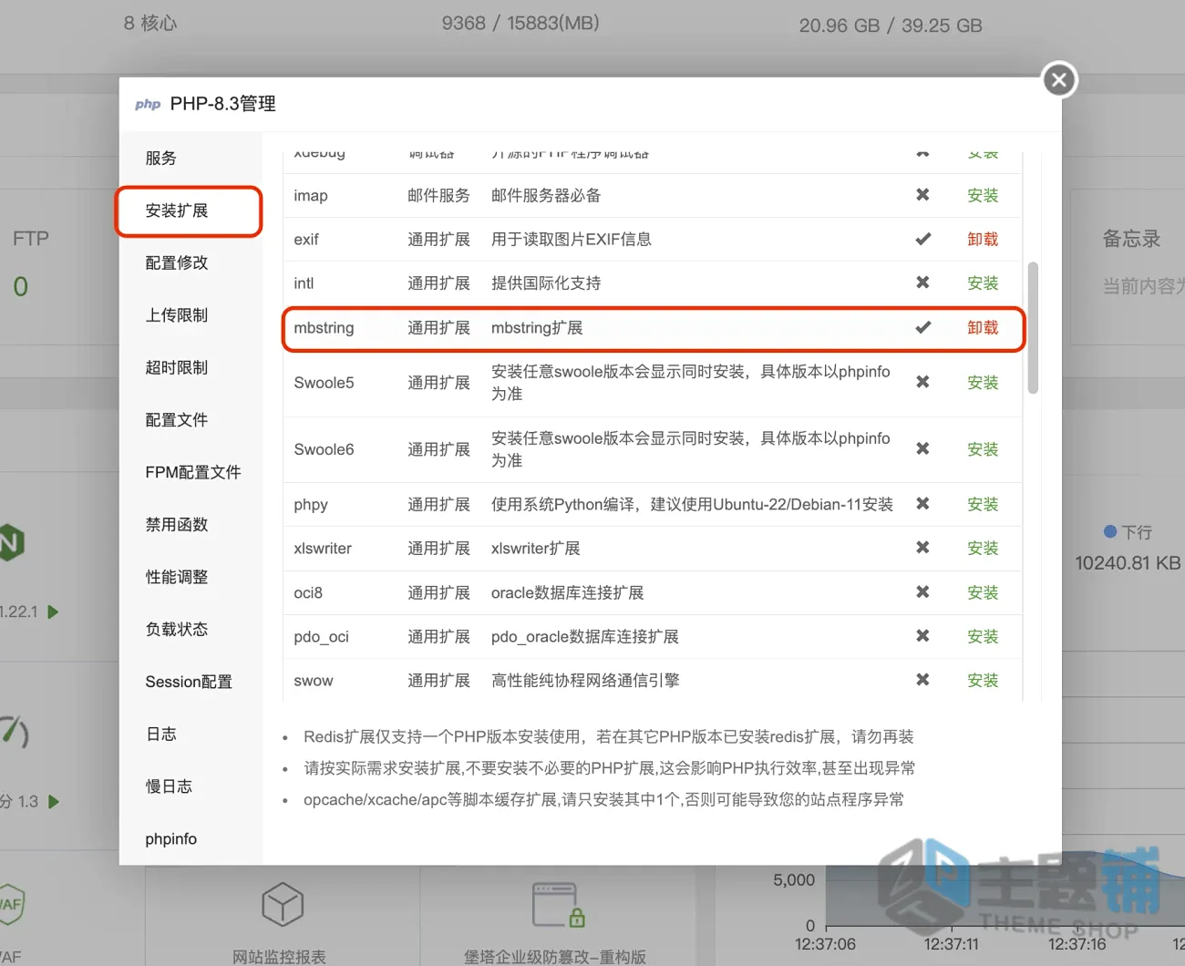Install the pdo_oci extension
The width and height of the screenshot is (1185, 966).
983,636
